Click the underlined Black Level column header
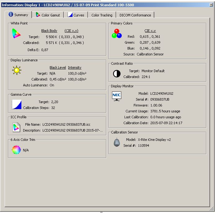 click(x=58, y=67)
